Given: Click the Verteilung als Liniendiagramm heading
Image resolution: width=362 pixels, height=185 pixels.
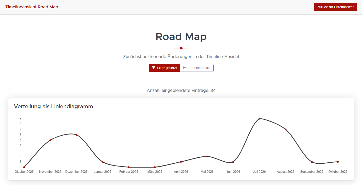Looking at the screenshot, I should (53, 106).
